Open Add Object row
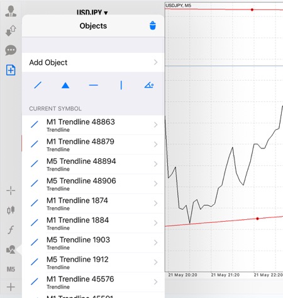283x298 pixels. click(x=93, y=62)
